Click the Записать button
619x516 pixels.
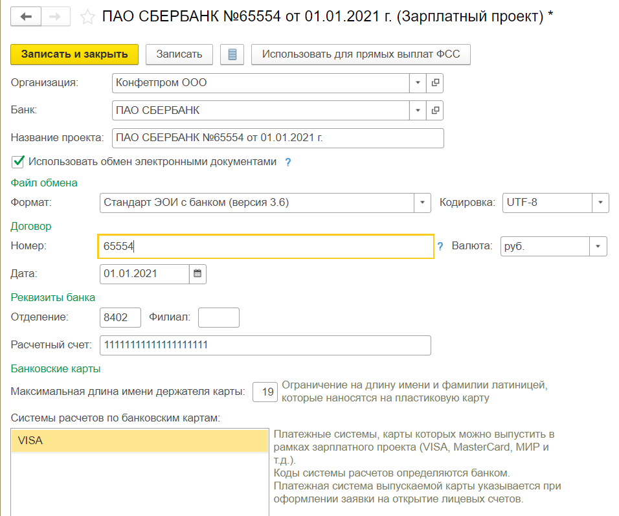click(179, 54)
